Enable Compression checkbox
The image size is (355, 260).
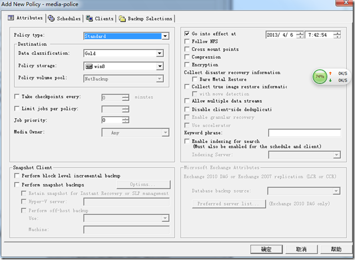click(187, 57)
